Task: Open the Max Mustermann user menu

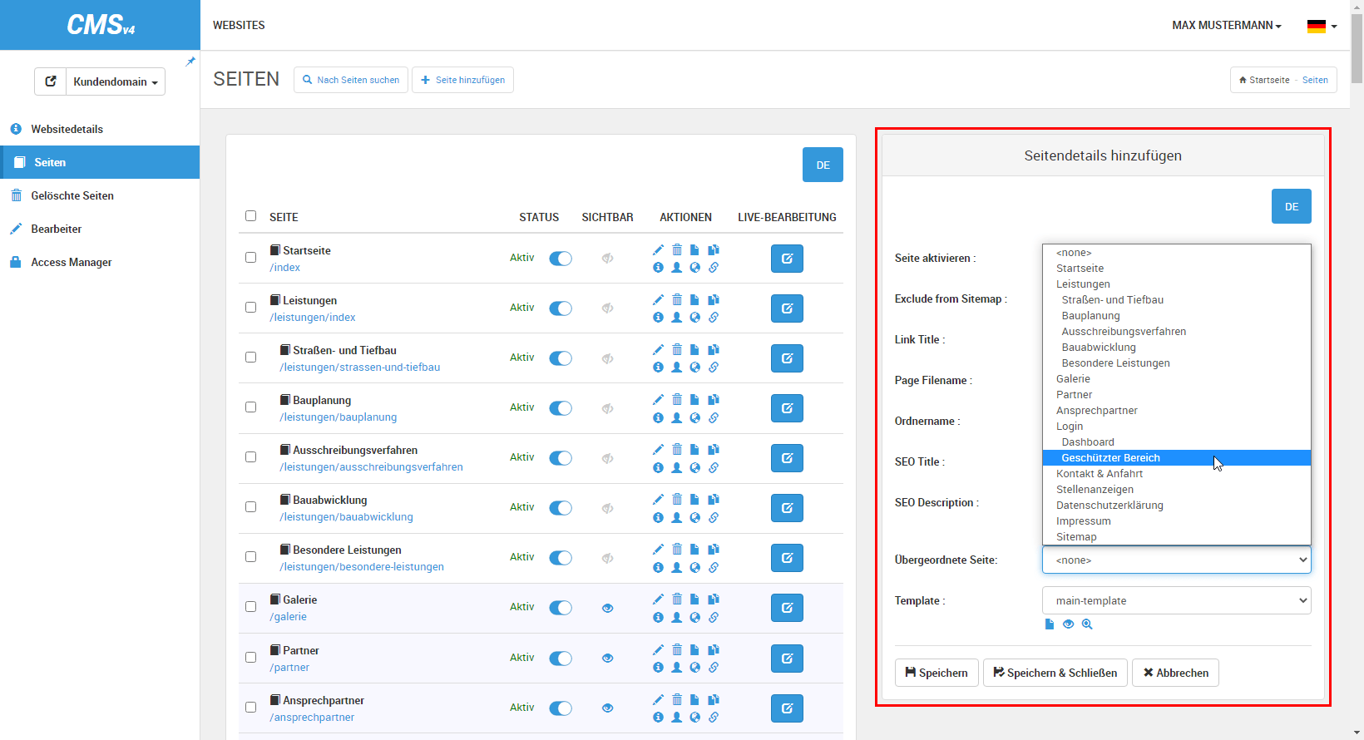Action: (1226, 26)
